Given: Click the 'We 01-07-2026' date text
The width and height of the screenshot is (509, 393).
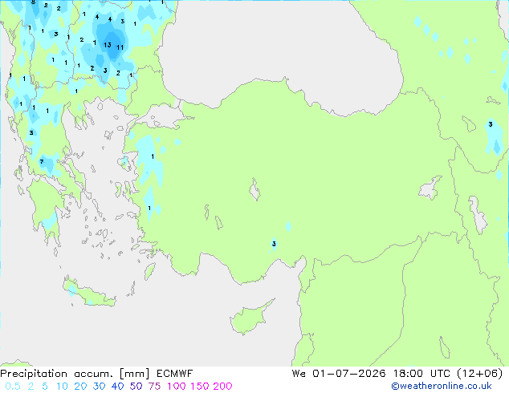Looking at the screenshot, I should (x=339, y=374).
